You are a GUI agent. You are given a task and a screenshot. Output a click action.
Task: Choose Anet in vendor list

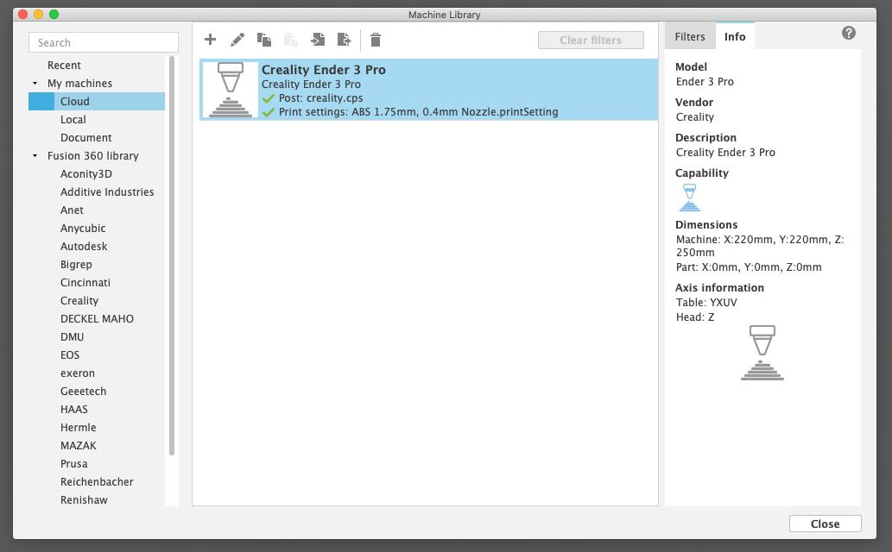point(72,210)
